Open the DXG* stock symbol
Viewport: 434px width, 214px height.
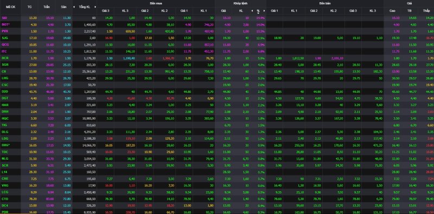[x=5, y=145]
